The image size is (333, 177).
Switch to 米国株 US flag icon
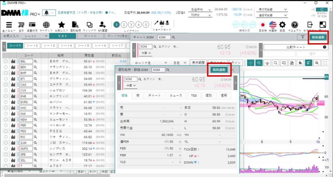(273, 25)
